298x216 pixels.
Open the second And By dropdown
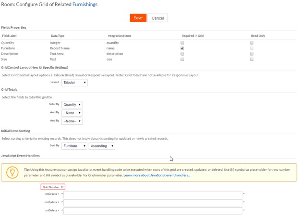[72, 121]
